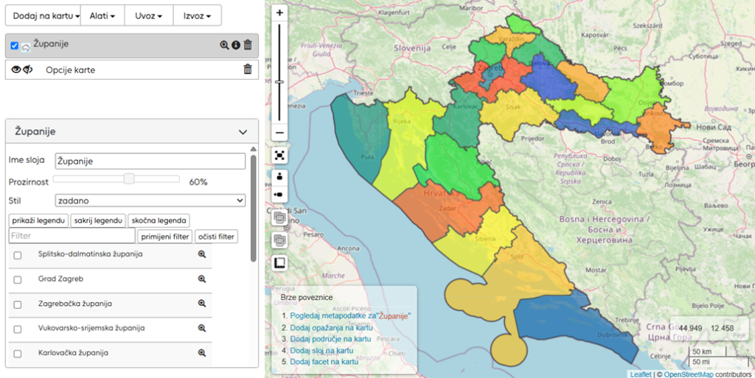
Task: Click the primijeni filter button
Action: 164,237
